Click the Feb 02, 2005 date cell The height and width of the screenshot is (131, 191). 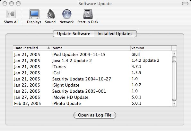tap(27, 103)
